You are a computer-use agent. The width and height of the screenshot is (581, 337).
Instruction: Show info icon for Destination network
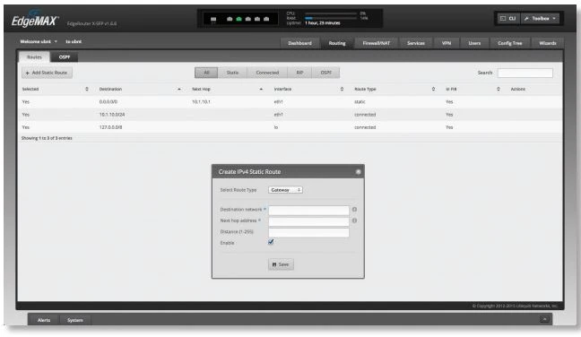point(354,210)
